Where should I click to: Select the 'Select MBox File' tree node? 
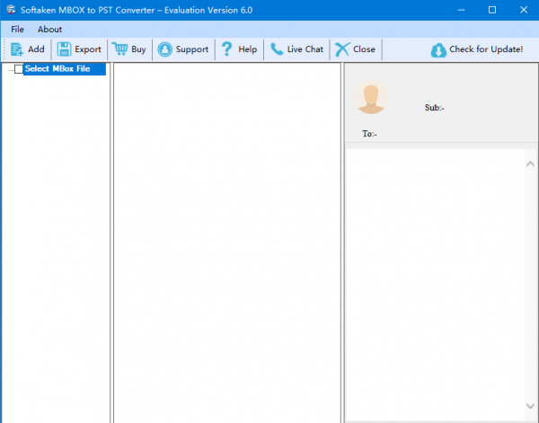(x=65, y=69)
